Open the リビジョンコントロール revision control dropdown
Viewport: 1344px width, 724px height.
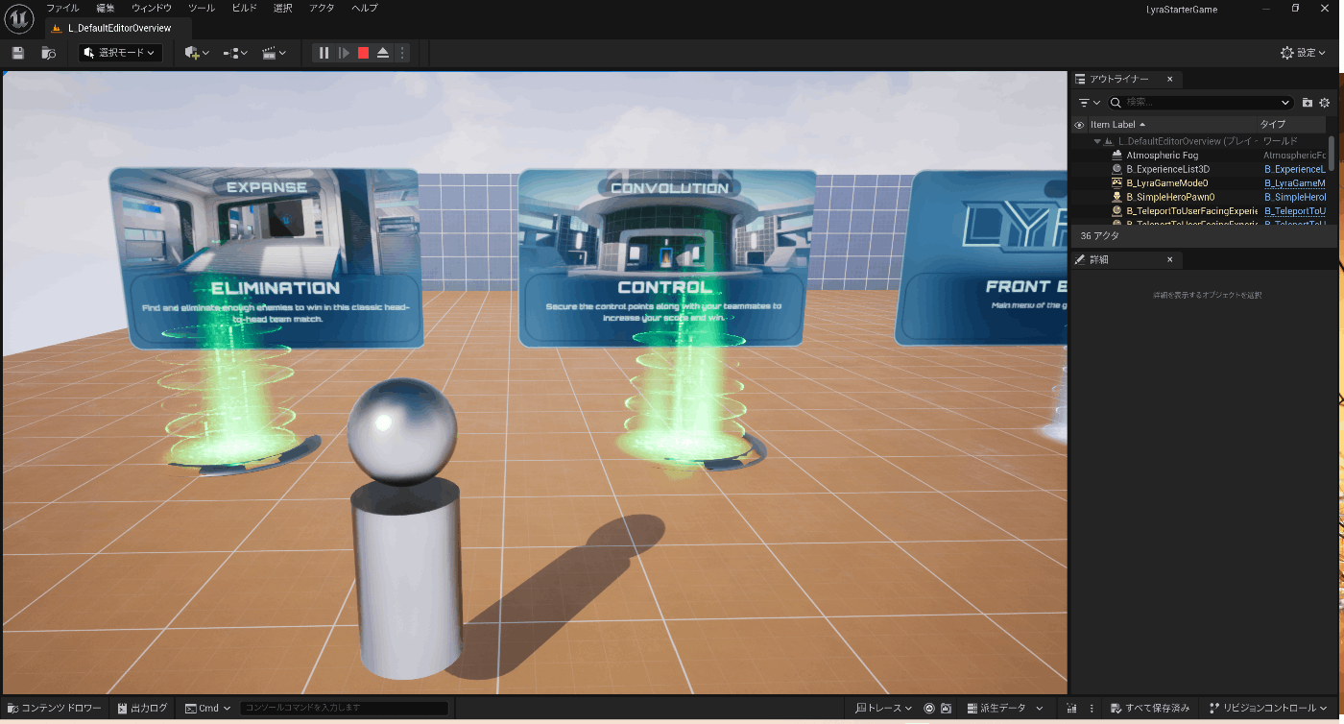1266,708
